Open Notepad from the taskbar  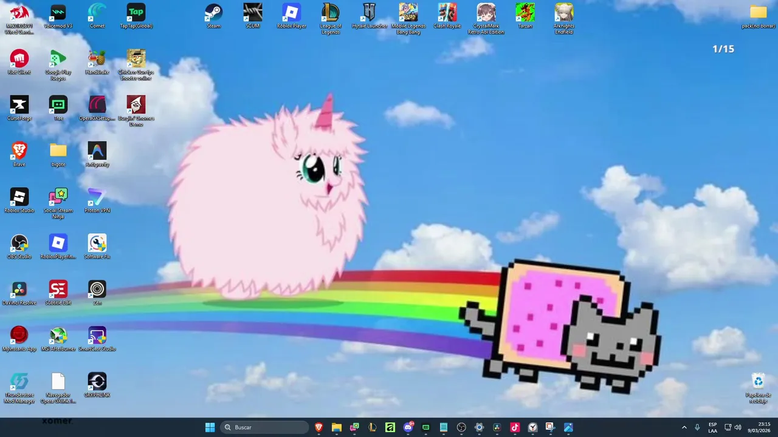coord(444,427)
